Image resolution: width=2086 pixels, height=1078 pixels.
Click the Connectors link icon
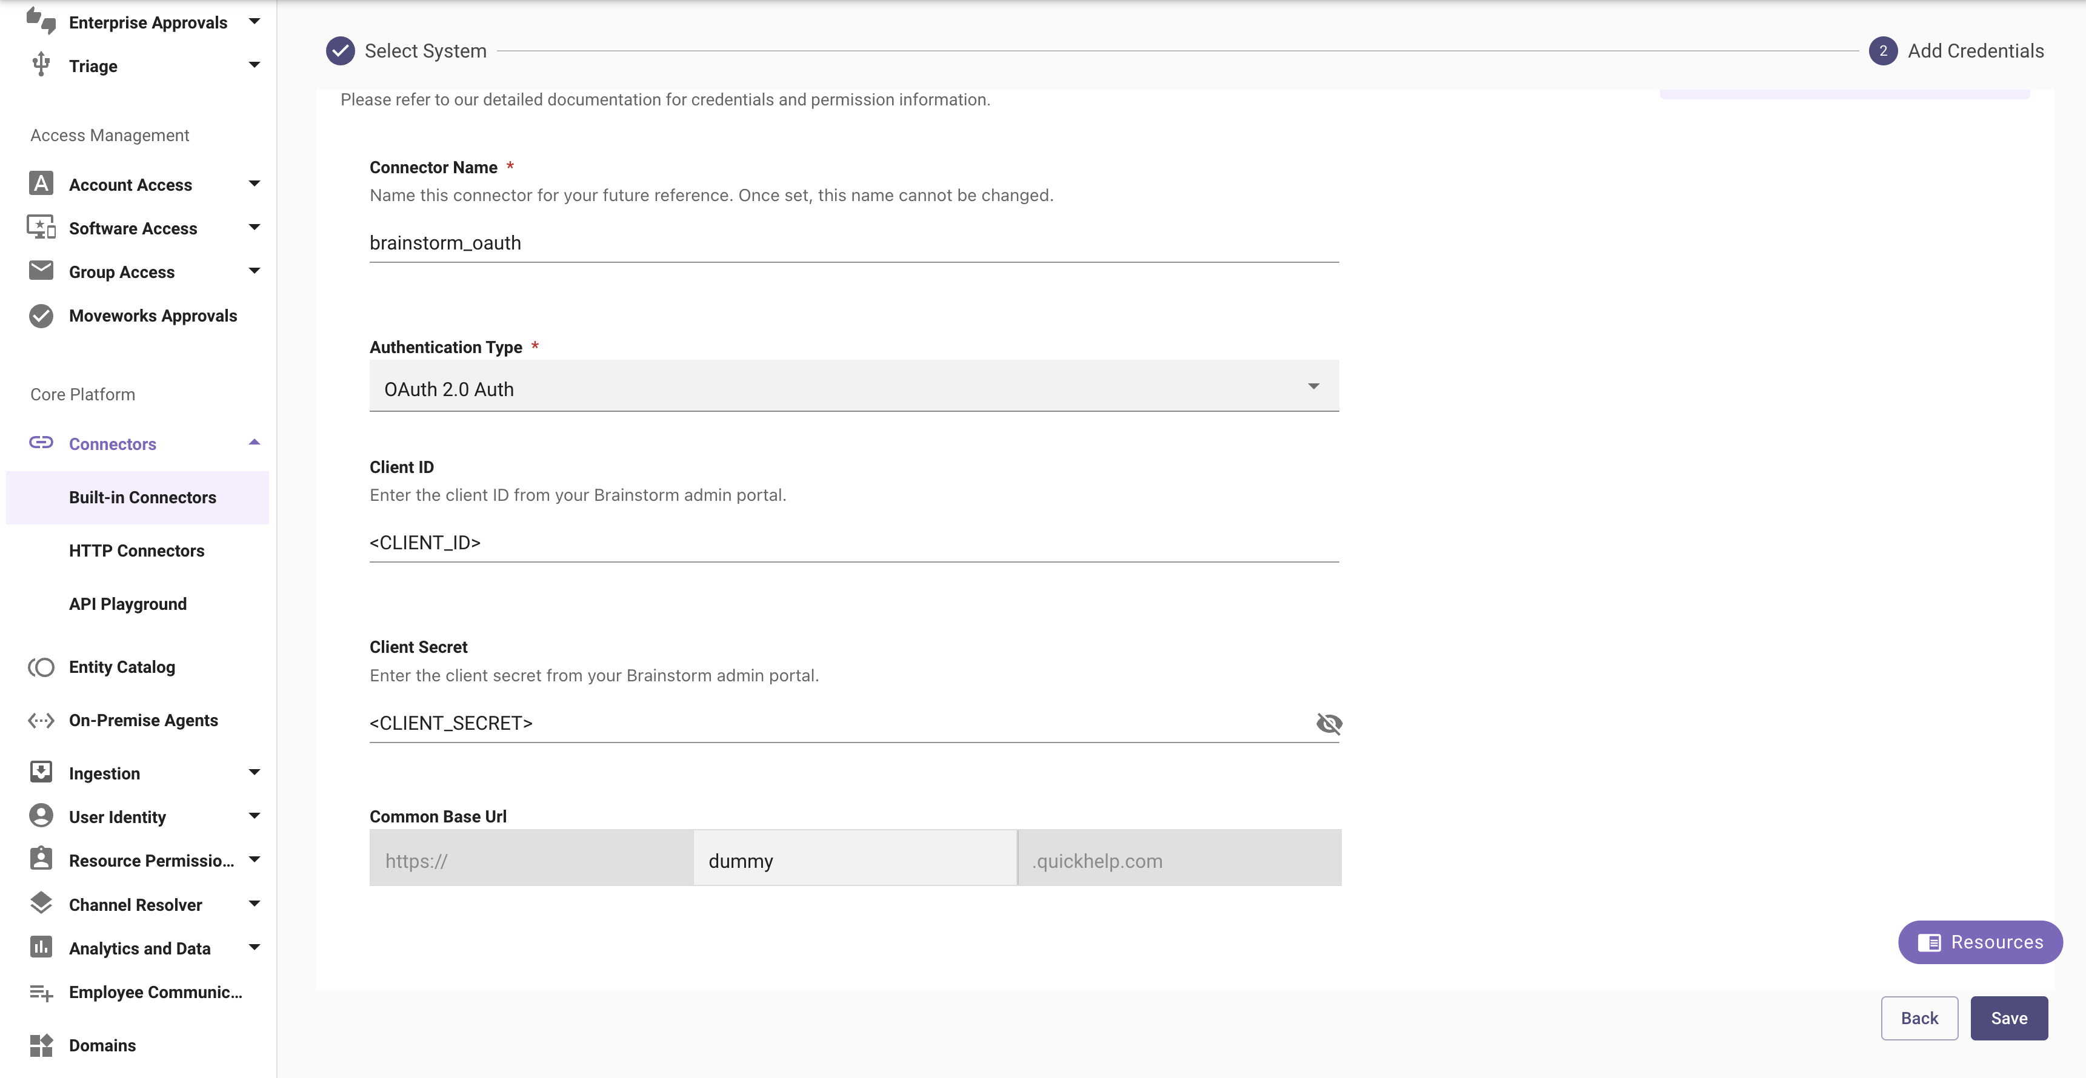(41, 443)
